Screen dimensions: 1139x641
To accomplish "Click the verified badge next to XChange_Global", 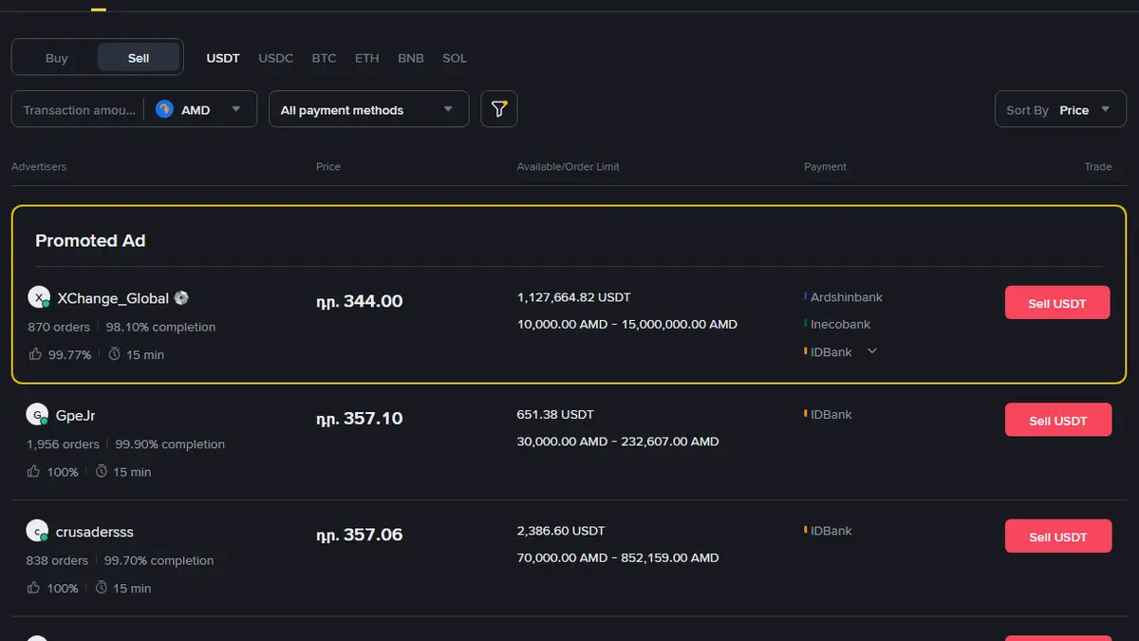I will click(x=181, y=297).
